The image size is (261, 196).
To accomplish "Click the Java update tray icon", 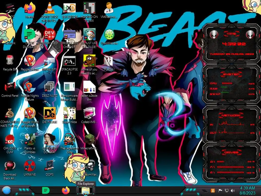I will 213,190.
